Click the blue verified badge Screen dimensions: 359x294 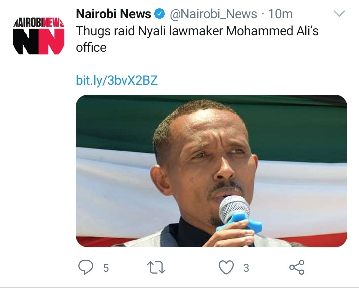tap(160, 14)
